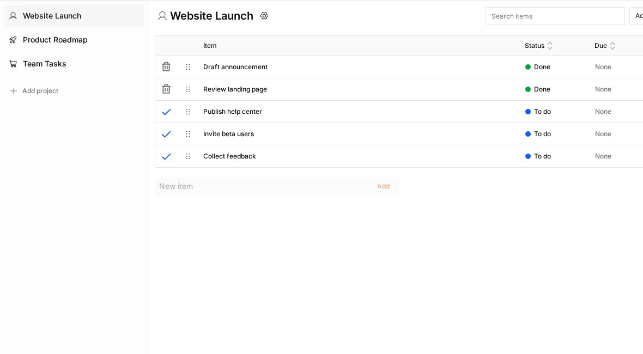Click the drag handle for Review landing page
The width and height of the screenshot is (643, 354).
tap(188, 89)
